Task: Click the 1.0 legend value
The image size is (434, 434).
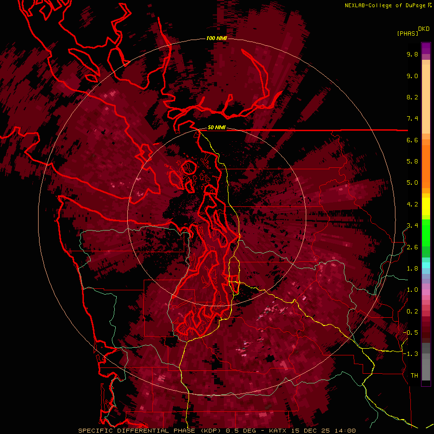Action: (412, 290)
